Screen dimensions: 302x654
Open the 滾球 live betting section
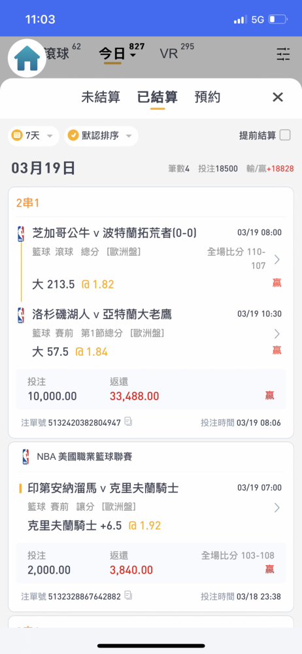tap(56, 54)
